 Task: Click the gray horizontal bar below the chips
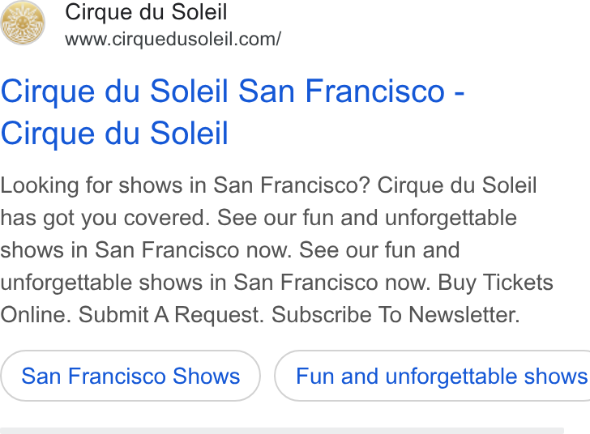click(x=282, y=431)
